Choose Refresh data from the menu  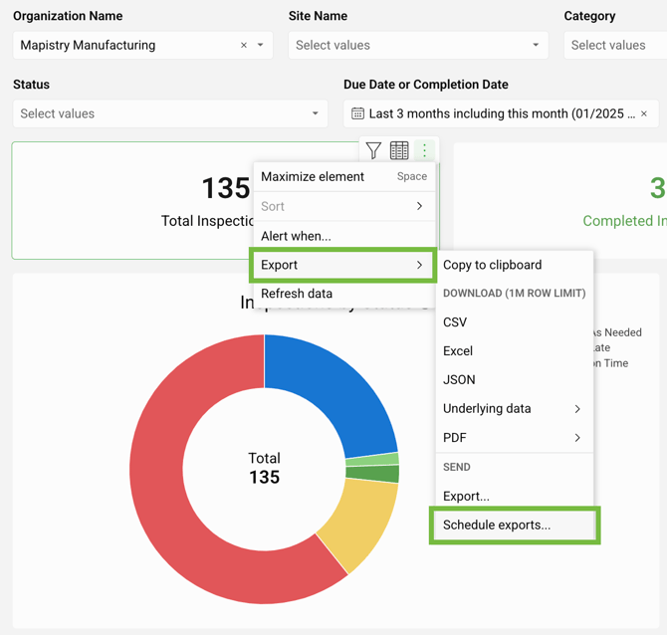coord(344,294)
